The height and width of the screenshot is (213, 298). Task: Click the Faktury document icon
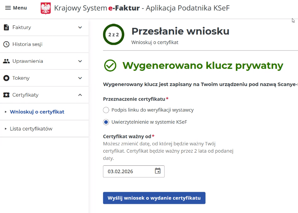[6, 28]
